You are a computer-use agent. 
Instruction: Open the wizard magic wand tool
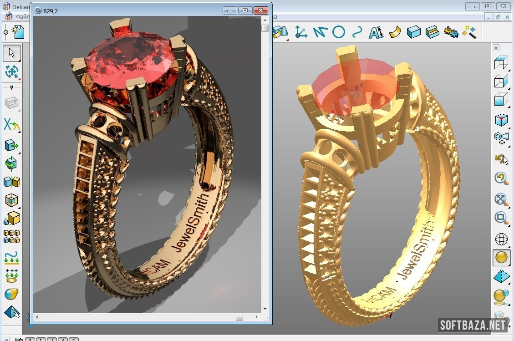coord(469,32)
